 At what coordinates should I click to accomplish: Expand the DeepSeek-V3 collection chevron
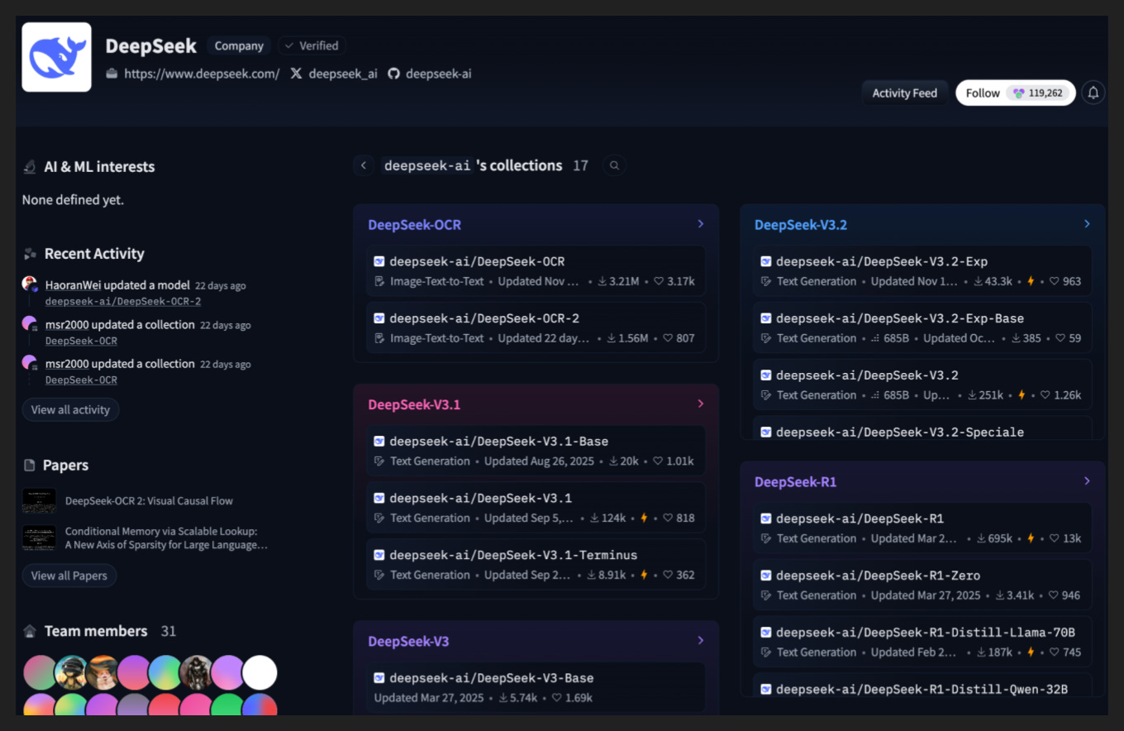(701, 640)
